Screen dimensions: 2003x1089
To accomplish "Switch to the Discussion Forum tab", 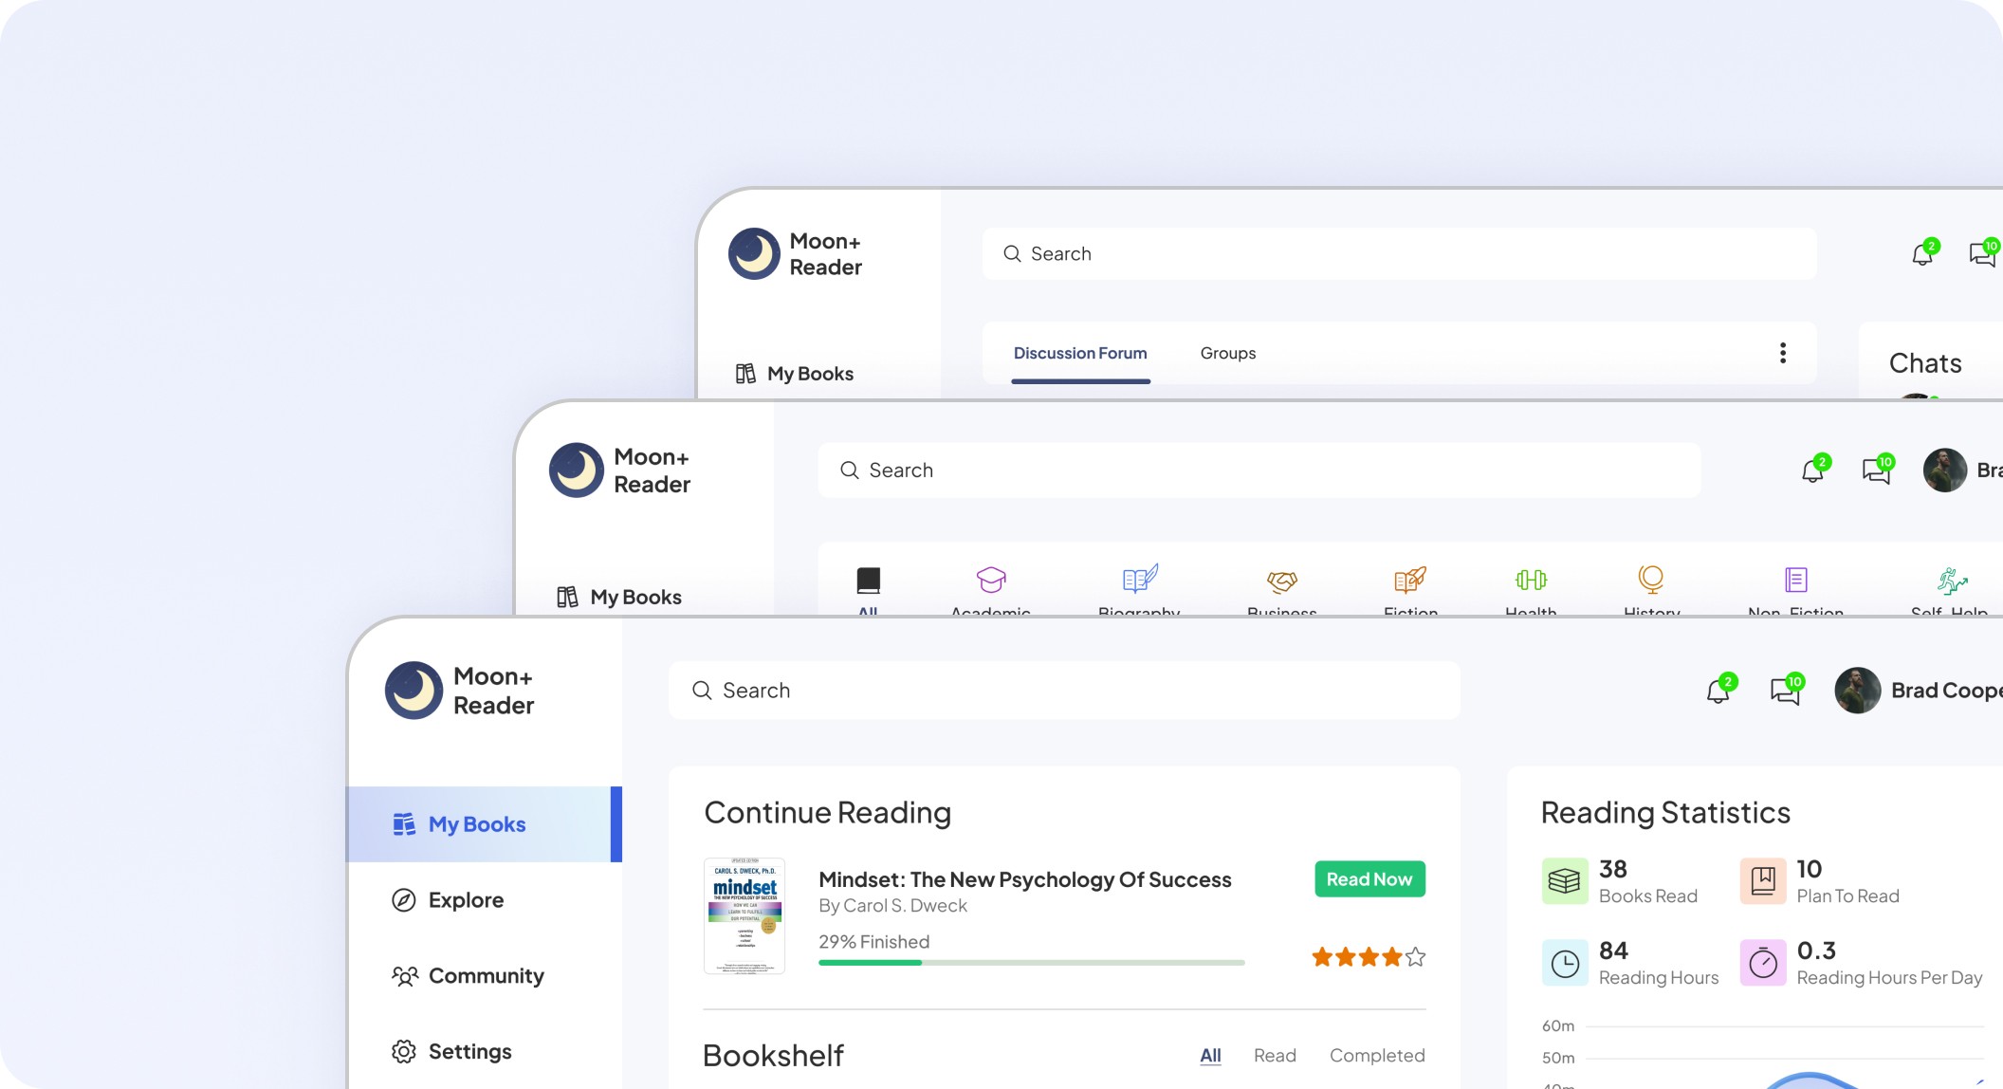I will (x=1080, y=351).
